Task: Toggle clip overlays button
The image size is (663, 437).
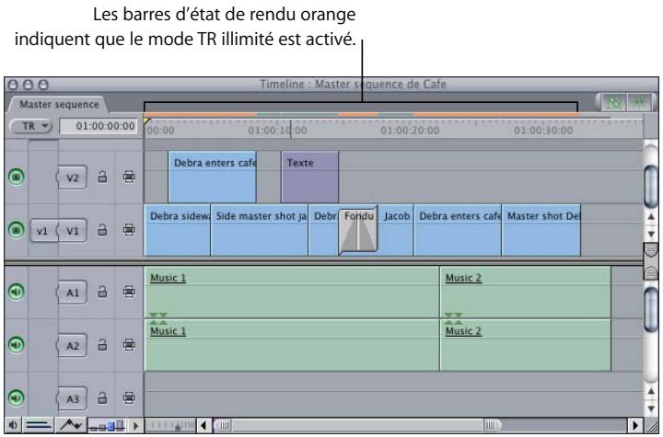Action: (x=71, y=425)
